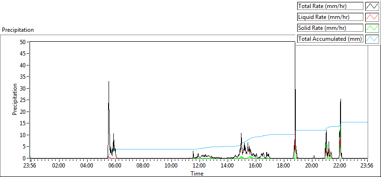Click the Total Rate black line icon
This screenshot has height=177, width=381.
(372, 6)
